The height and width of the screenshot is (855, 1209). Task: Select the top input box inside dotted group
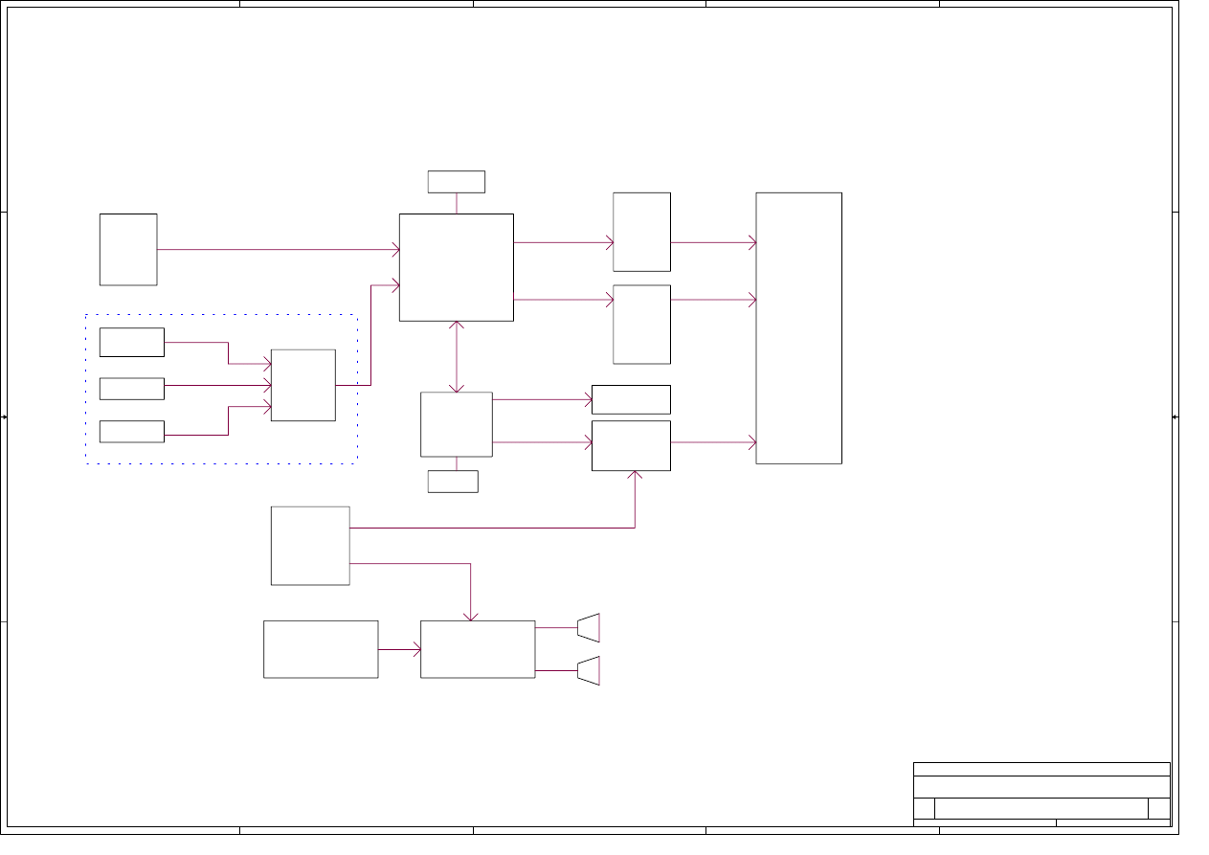tap(131, 342)
